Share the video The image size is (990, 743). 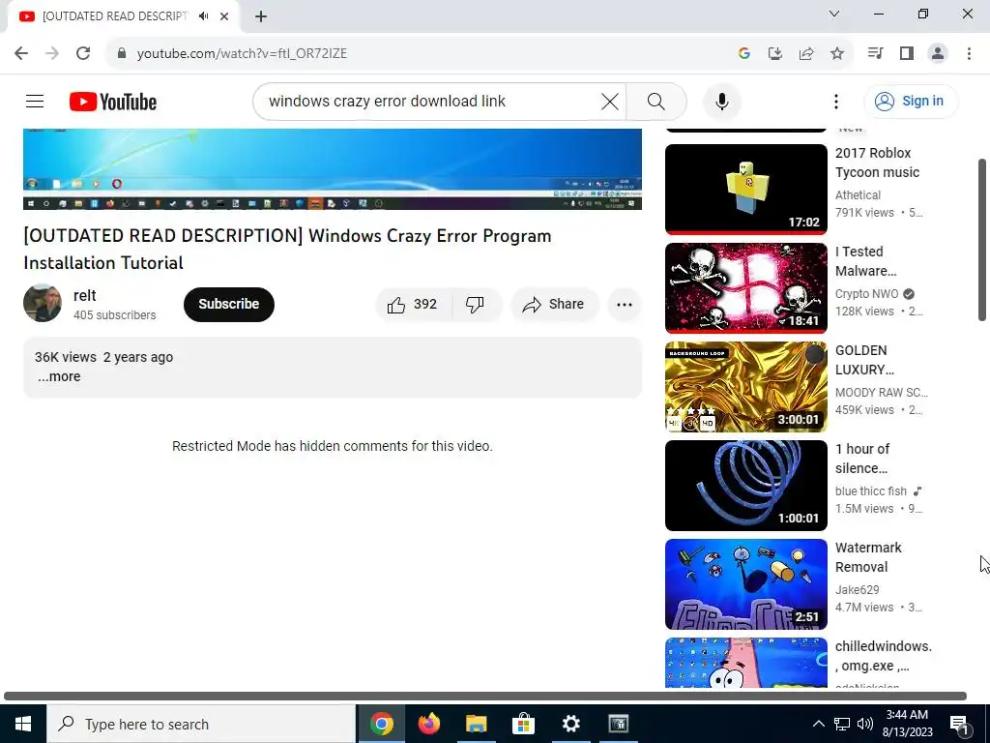(554, 305)
